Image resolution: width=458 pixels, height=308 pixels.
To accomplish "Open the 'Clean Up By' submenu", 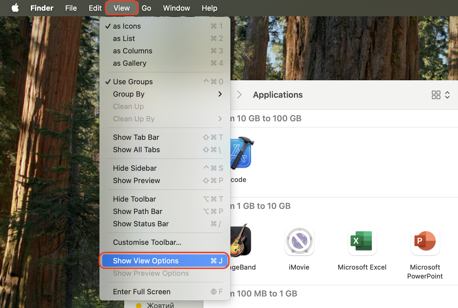I will click(133, 118).
